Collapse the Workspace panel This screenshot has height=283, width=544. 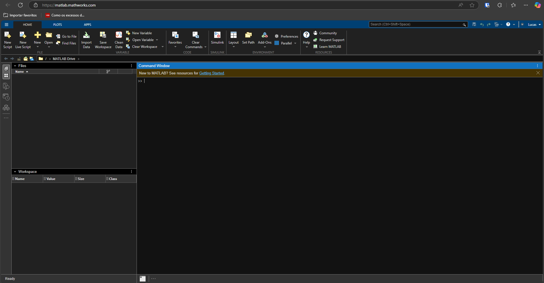[x=15, y=172]
